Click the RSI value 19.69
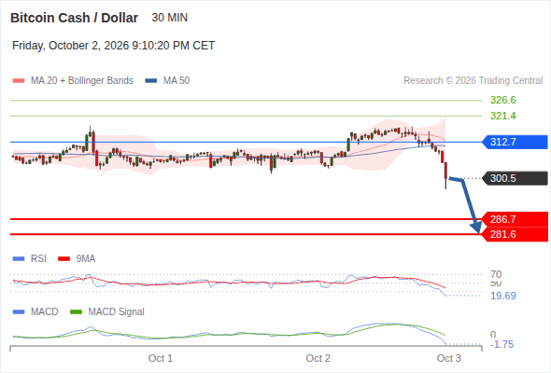The image size is (551, 373). [x=503, y=296]
